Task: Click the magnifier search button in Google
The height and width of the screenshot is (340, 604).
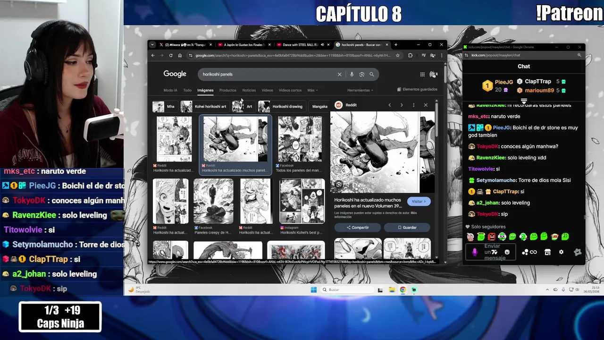Action: click(372, 74)
